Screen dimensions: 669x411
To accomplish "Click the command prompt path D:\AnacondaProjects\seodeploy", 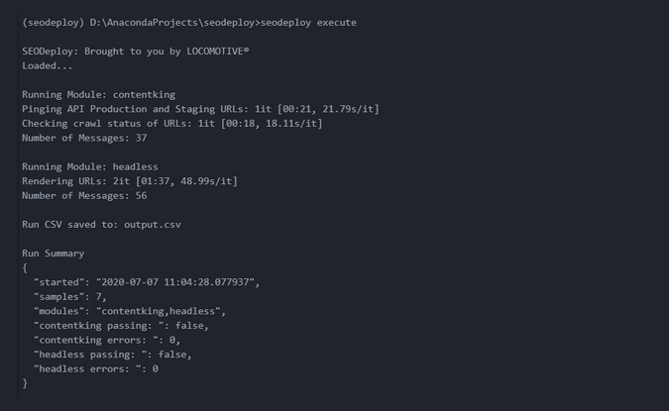I will (163, 22).
